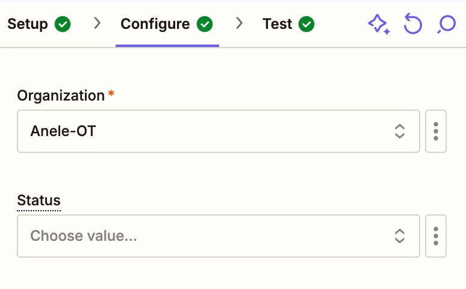Go to the Test tab
The image size is (466, 289).
tap(277, 24)
